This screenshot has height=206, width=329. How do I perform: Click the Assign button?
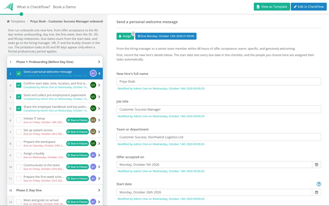point(125,36)
